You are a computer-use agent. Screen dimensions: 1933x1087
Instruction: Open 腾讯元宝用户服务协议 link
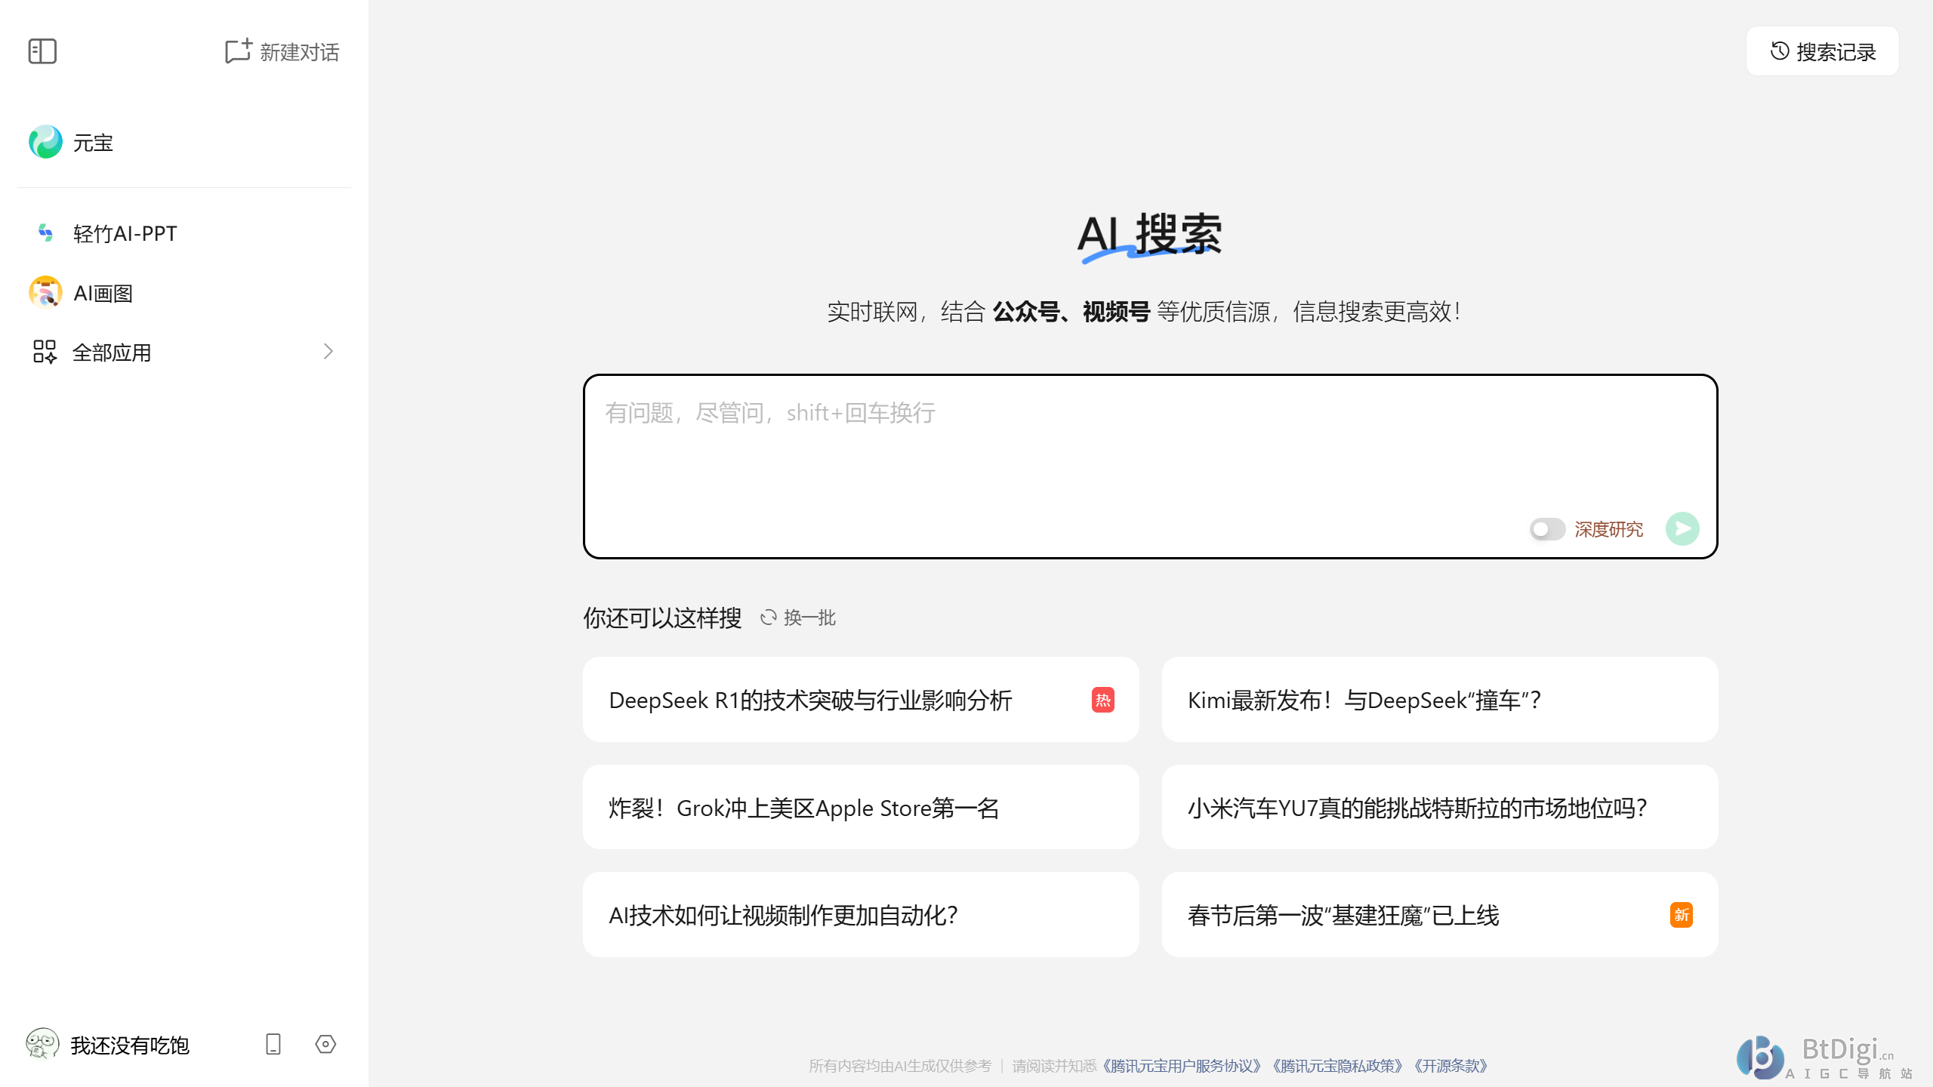pyautogui.click(x=1181, y=1067)
